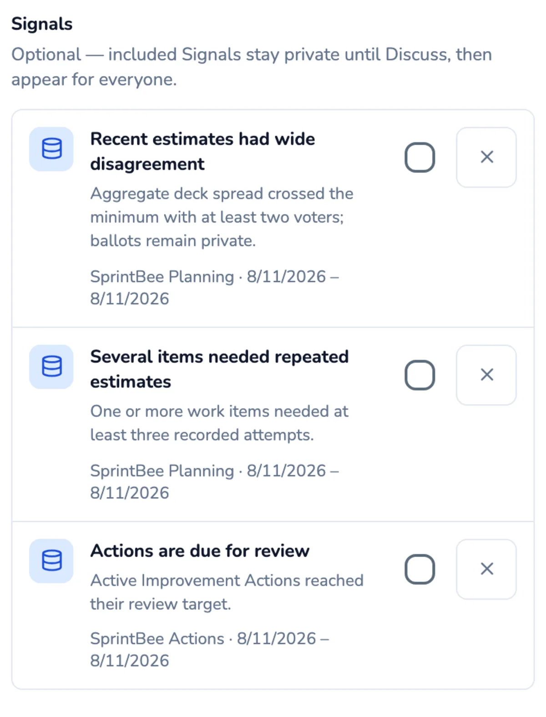Dismiss the Recent estimates had wide disagreement signal
Image resolution: width=546 pixels, height=717 pixels.
486,157
